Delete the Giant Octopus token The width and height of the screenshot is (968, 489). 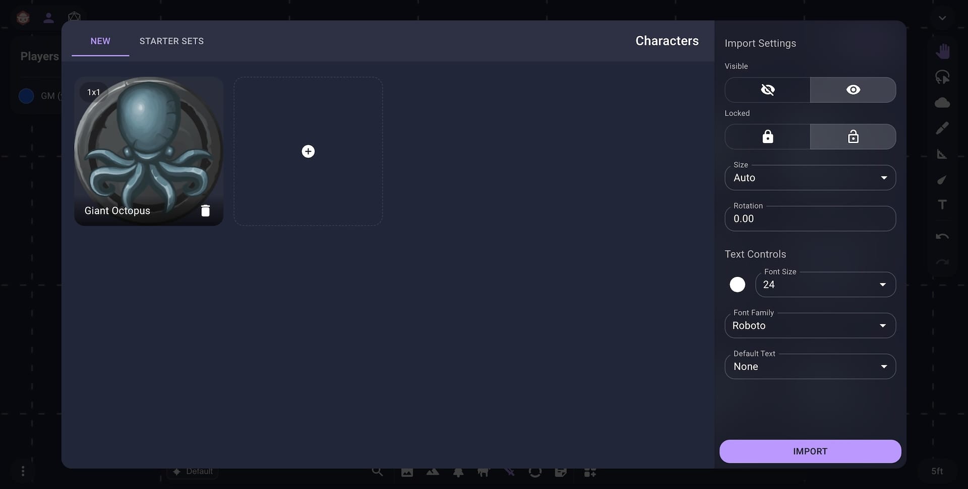(x=205, y=210)
